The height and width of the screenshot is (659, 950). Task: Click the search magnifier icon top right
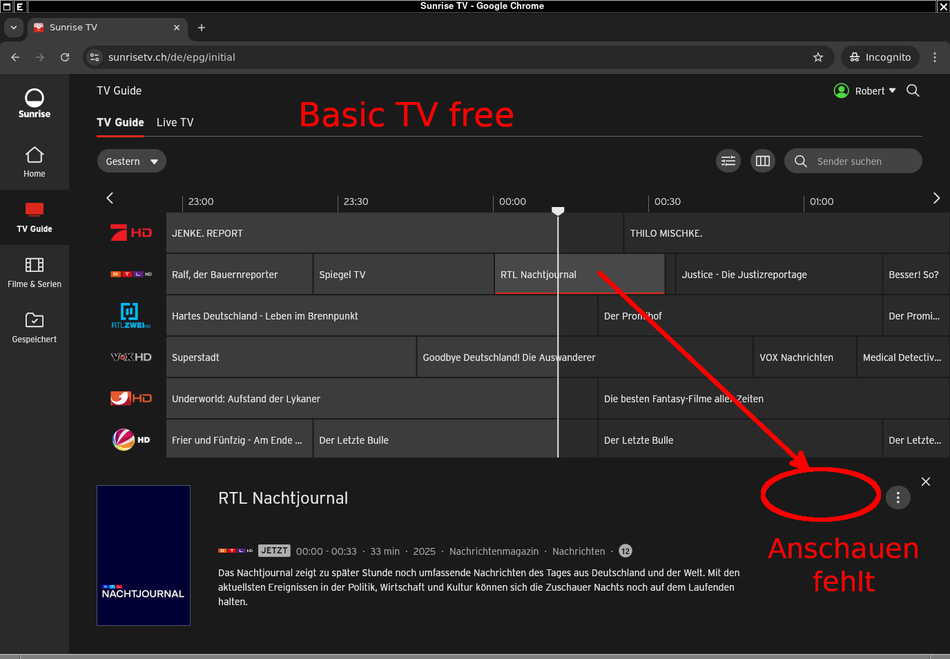pos(913,91)
